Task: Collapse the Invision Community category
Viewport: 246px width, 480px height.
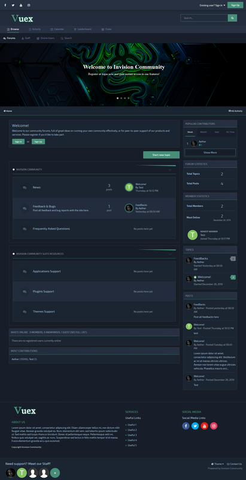Action: pos(171,170)
